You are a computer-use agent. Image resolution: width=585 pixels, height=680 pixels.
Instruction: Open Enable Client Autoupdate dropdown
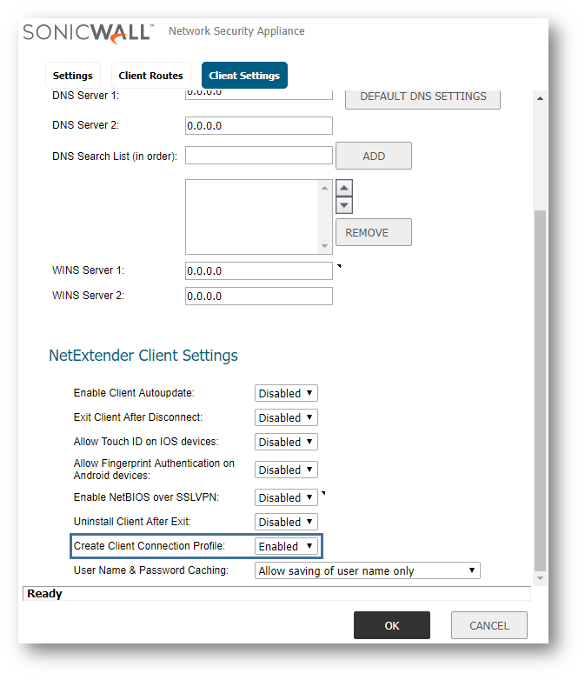pos(286,393)
